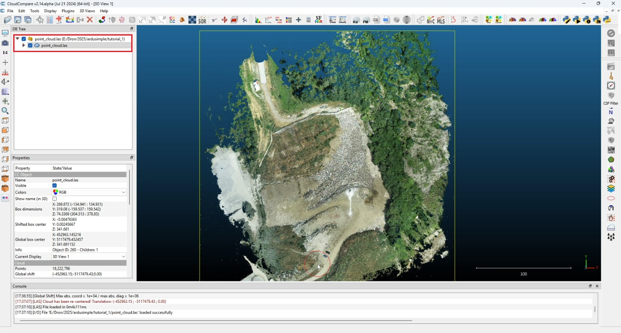
Task: Click the Open file toolbar icon
Action: [x=7, y=19]
